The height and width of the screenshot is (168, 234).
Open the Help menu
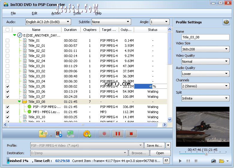(x=98, y=13)
